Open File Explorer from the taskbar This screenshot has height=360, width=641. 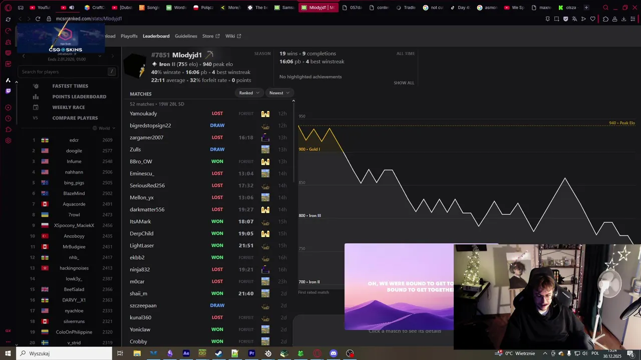click(x=137, y=353)
